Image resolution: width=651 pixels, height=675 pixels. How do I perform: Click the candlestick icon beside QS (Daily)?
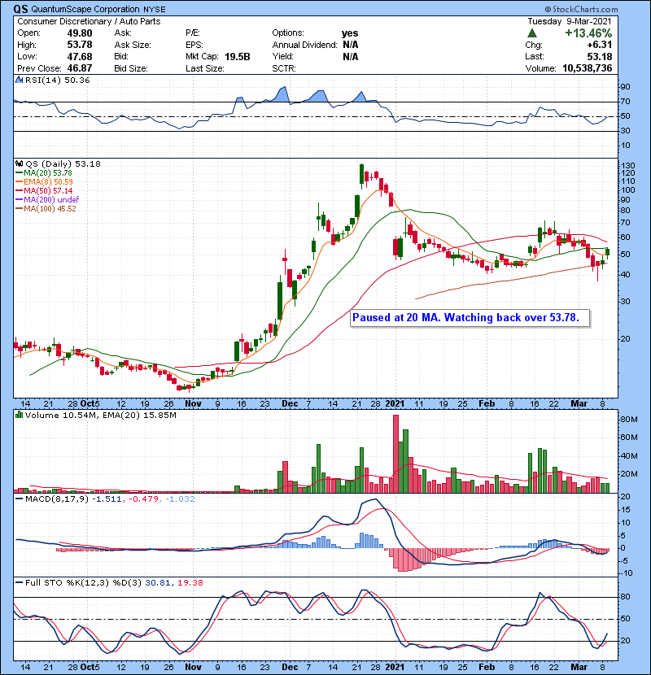[x=19, y=163]
